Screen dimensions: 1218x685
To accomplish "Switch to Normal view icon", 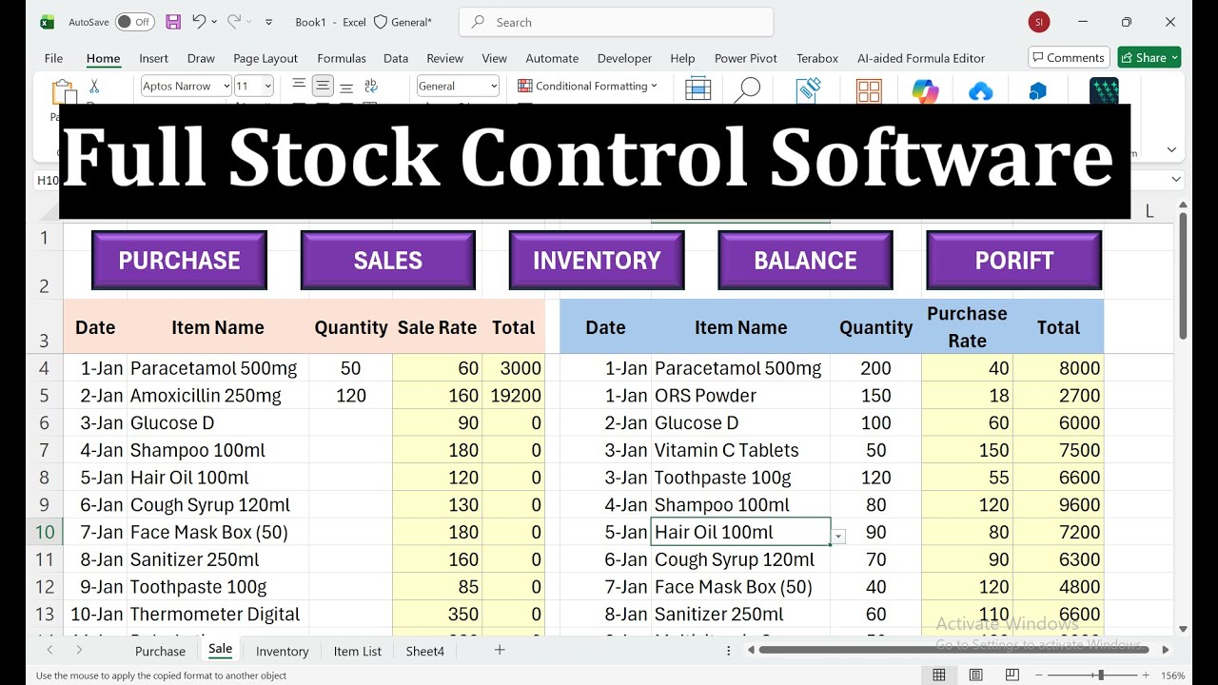I will pos(939,675).
